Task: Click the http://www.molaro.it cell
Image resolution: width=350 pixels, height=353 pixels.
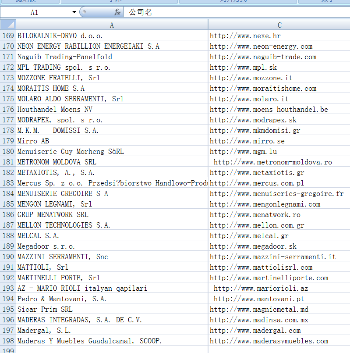Action: (279, 99)
